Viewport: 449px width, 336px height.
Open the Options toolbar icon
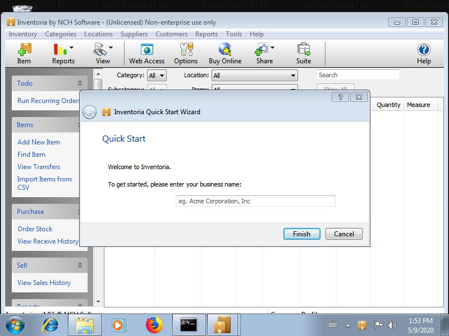pyautogui.click(x=186, y=53)
